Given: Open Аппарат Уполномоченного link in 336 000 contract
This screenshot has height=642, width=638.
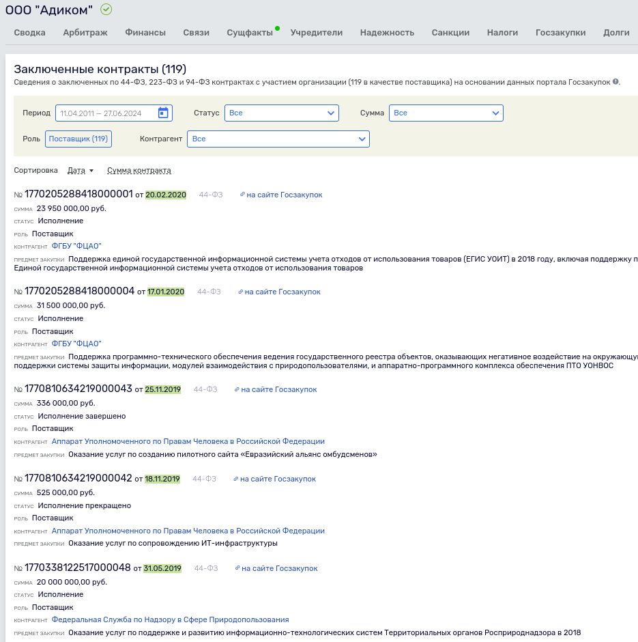Looking at the screenshot, I should (x=188, y=441).
